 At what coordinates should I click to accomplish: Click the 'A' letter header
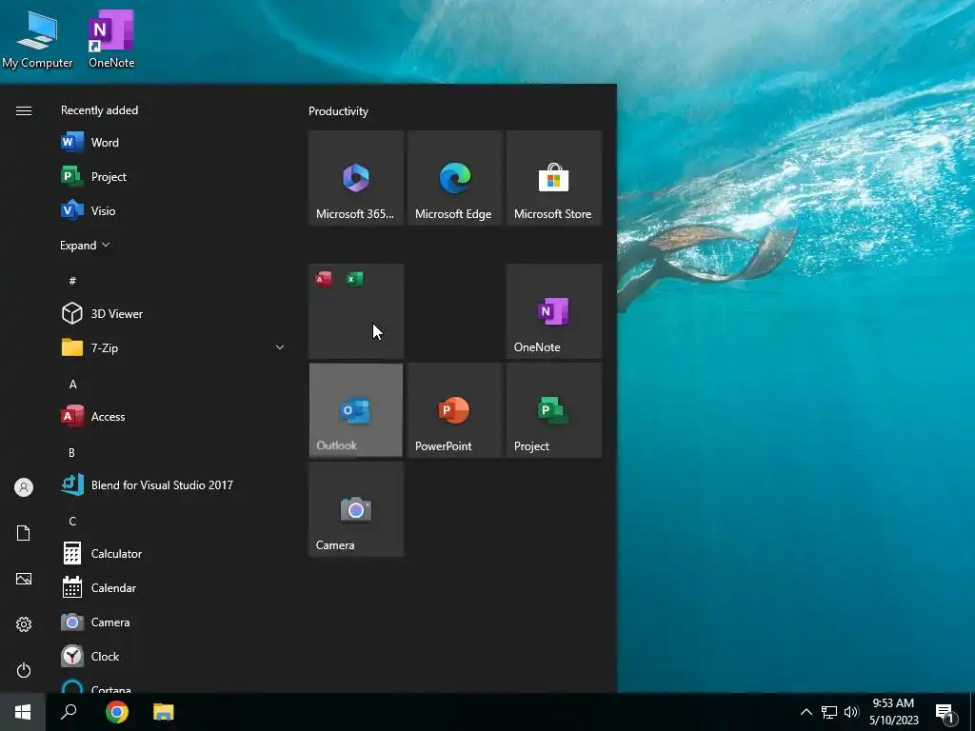coord(72,385)
